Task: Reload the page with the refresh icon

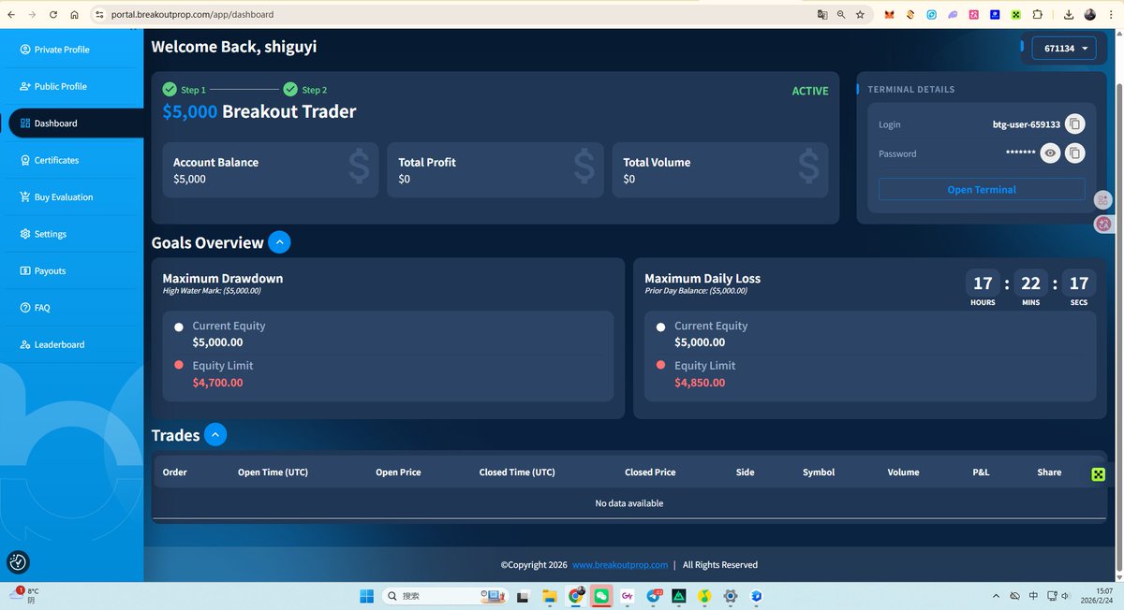Action: click(52, 15)
